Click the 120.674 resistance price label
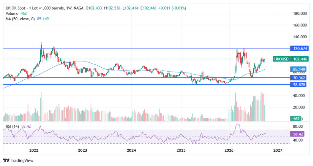The height and width of the screenshot is (166, 313). [x=299, y=48]
